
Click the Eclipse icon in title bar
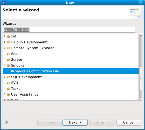4,3
